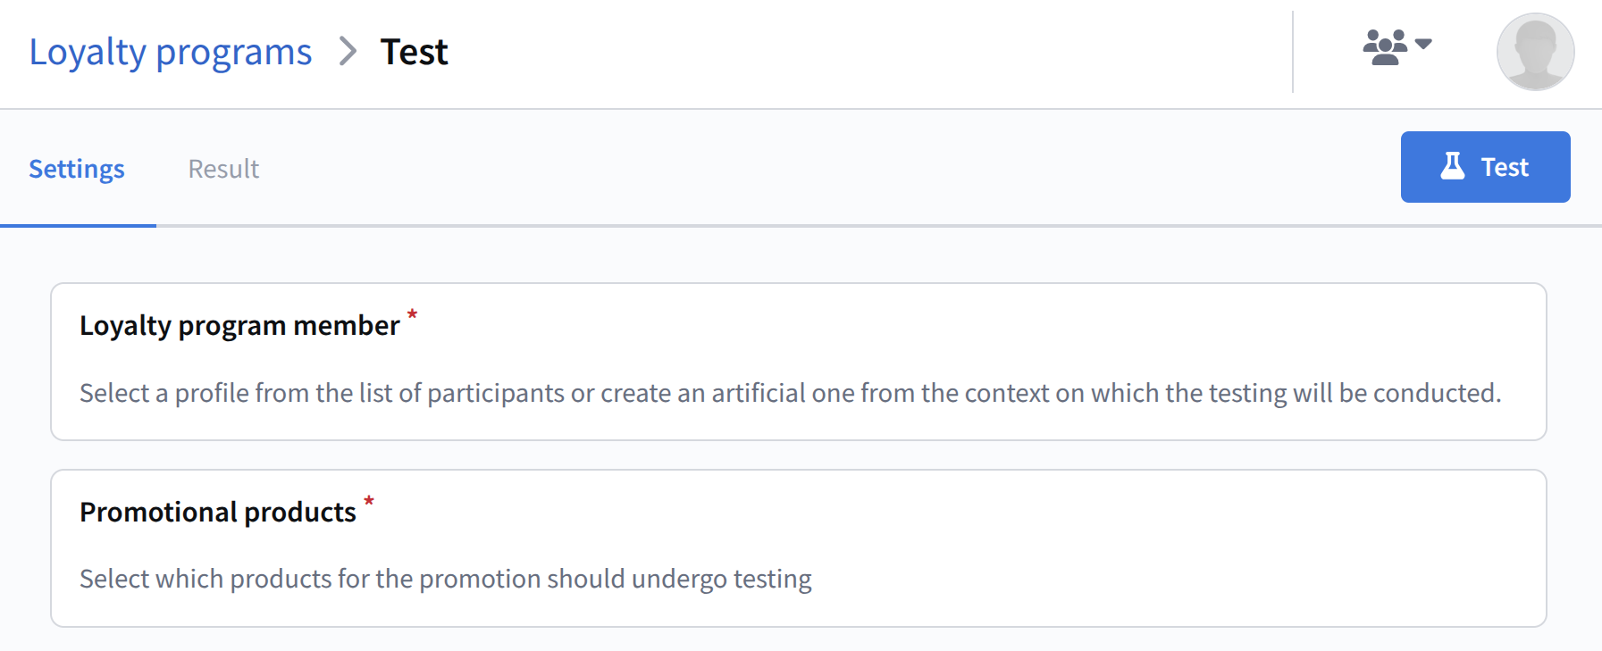Expand the caret beside the group icon

point(1424,44)
